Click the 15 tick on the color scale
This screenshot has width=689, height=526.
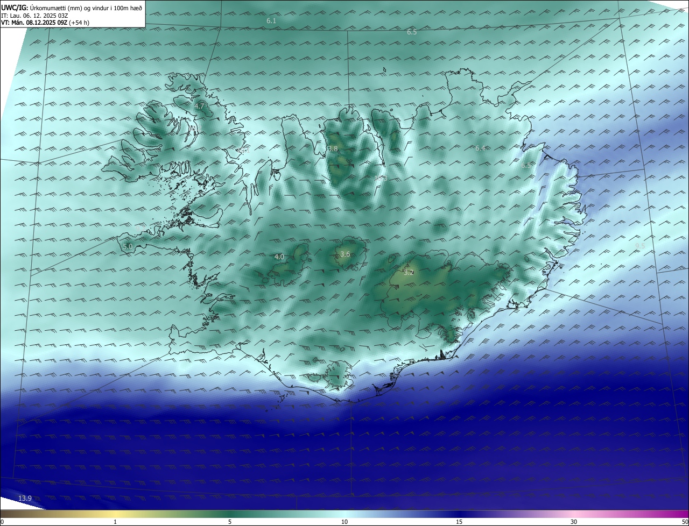click(459, 522)
